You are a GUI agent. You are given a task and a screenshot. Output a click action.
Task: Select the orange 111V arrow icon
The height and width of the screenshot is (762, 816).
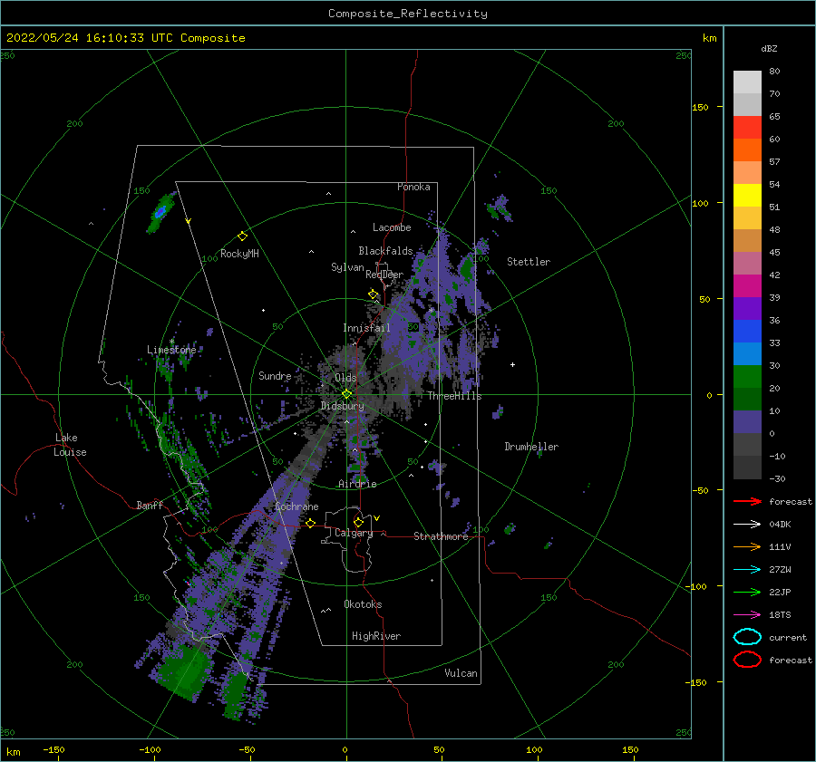point(747,546)
